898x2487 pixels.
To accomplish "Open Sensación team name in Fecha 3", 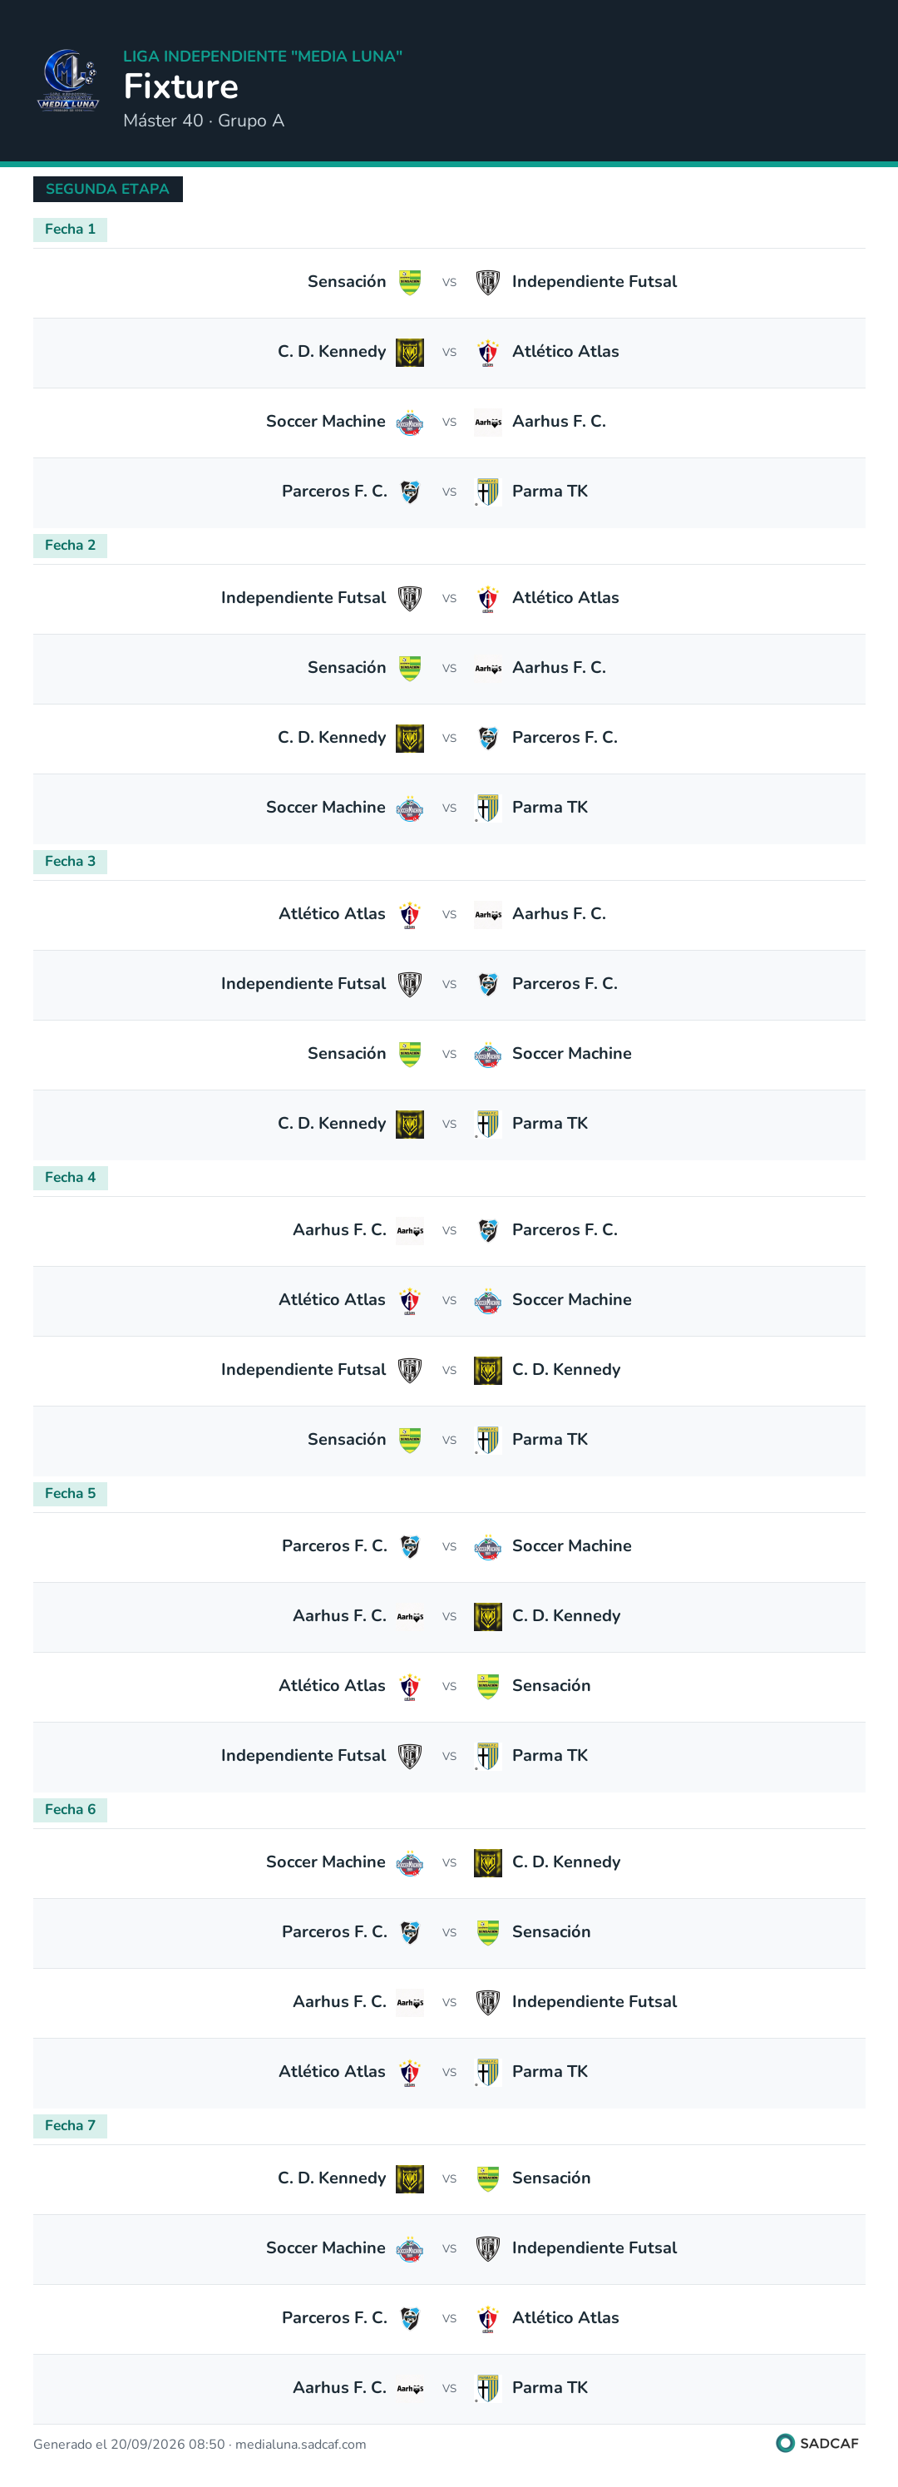I will tap(347, 1053).
